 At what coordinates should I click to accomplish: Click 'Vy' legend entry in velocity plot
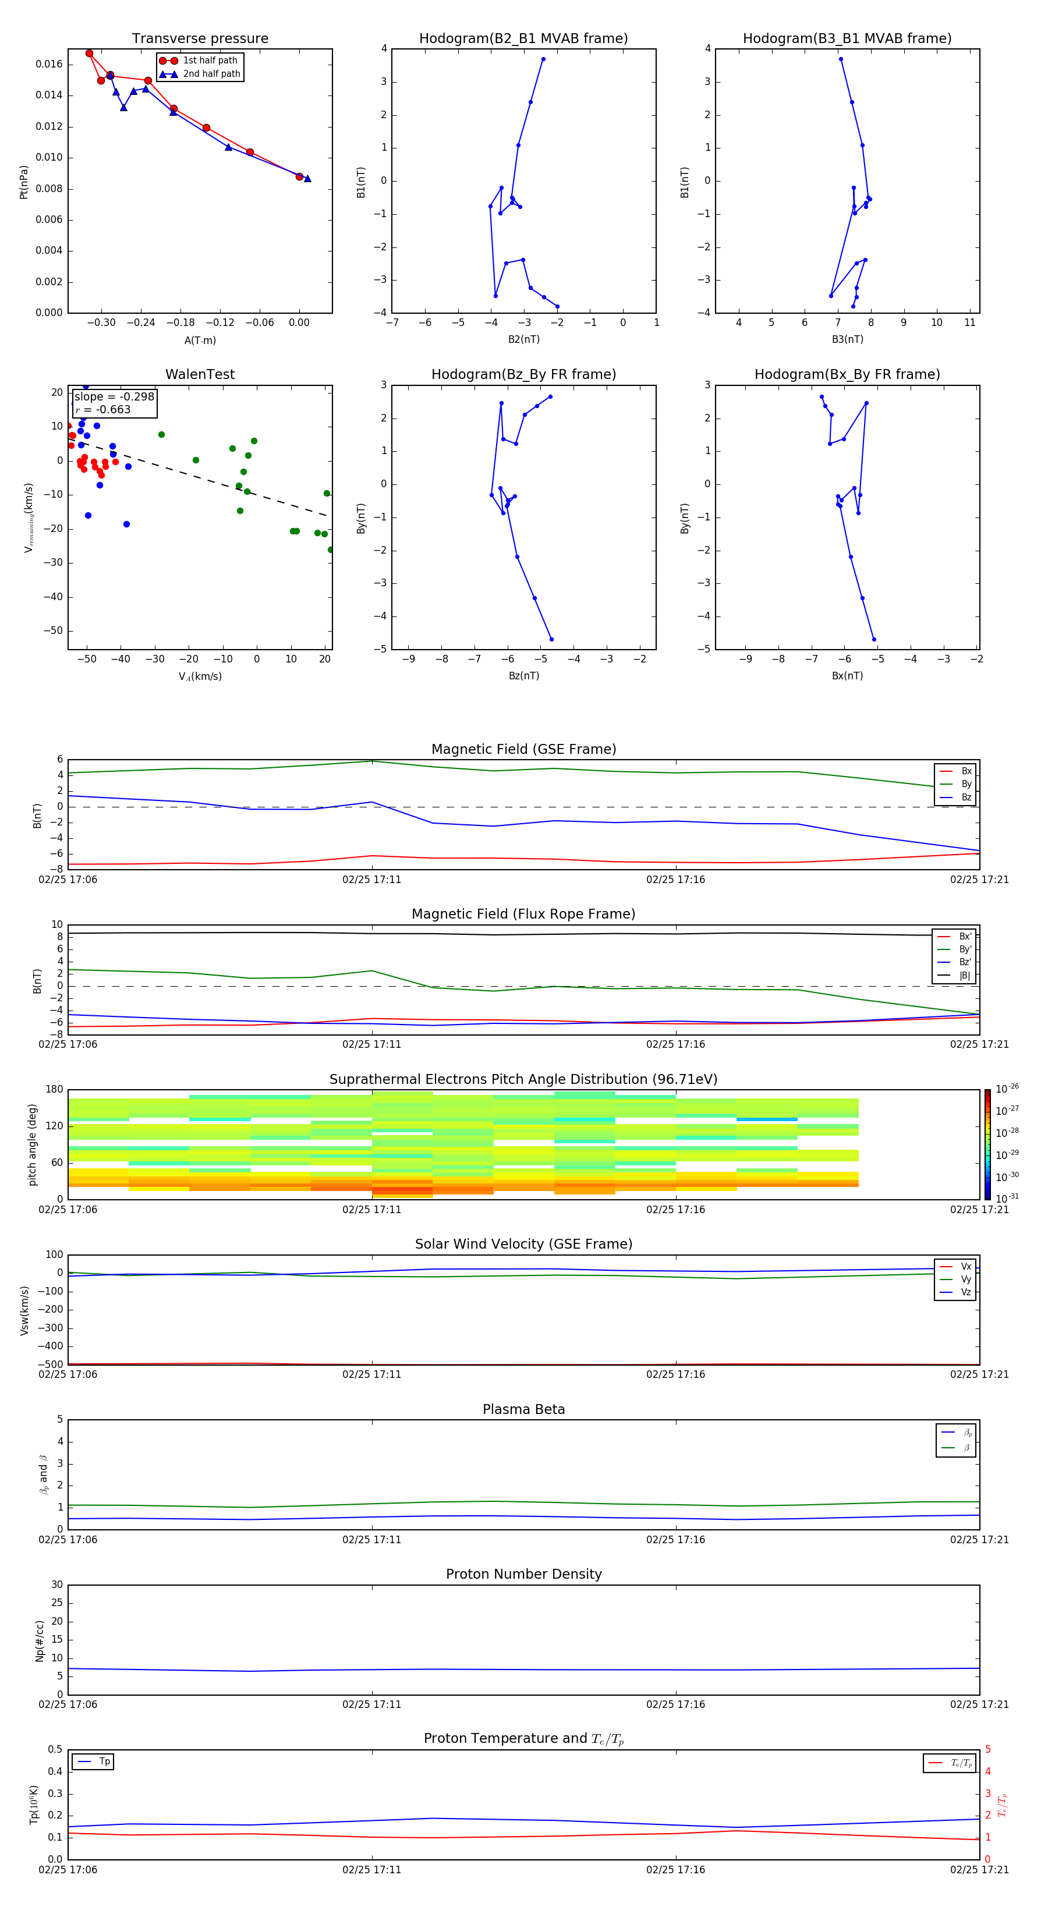956,1280
